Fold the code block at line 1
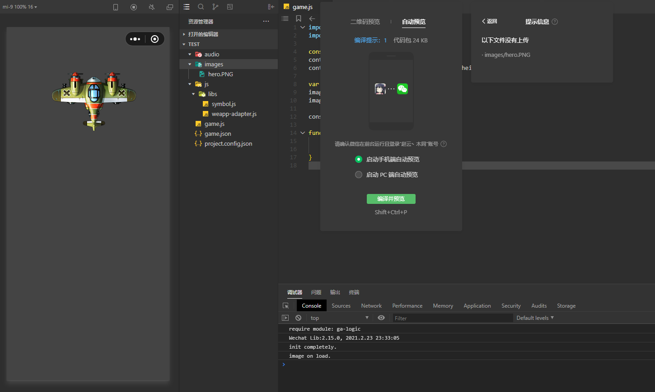 pyautogui.click(x=303, y=28)
